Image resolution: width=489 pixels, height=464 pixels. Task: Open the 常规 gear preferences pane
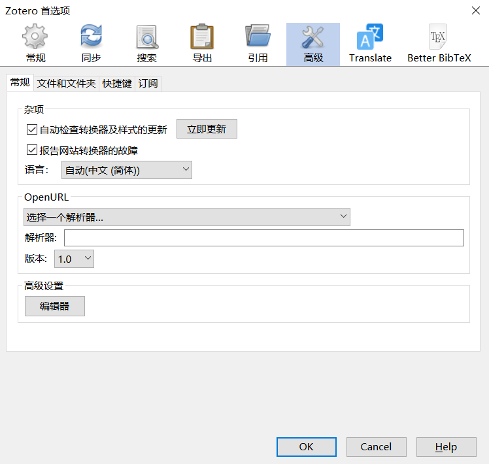pos(35,44)
